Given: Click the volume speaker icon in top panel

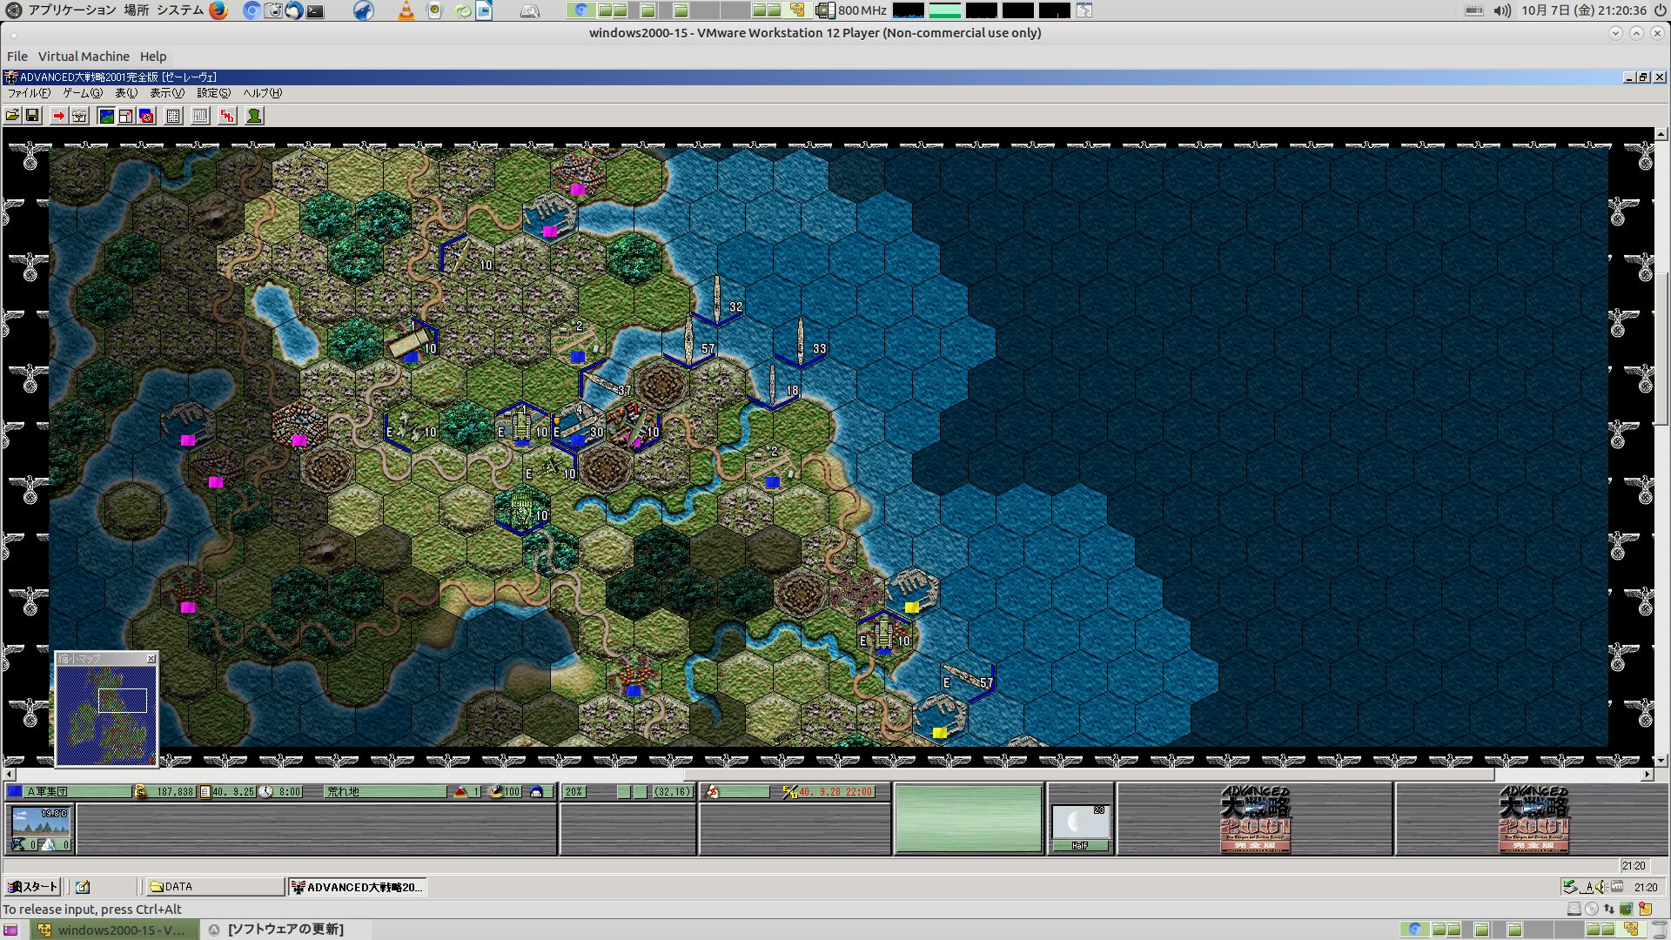Looking at the screenshot, I should pyautogui.click(x=1502, y=10).
